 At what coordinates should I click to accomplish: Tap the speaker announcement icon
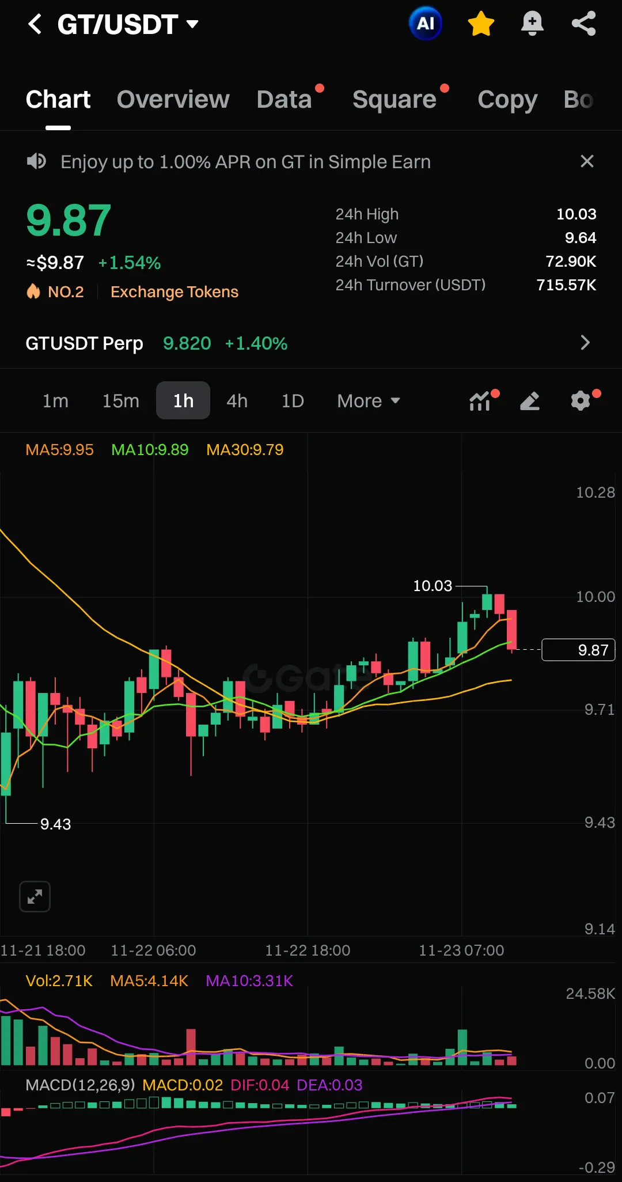(x=36, y=161)
